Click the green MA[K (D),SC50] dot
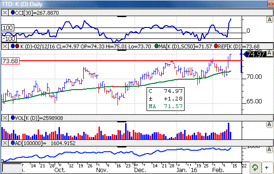Screen dimensions: 274x174 click(157, 46)
